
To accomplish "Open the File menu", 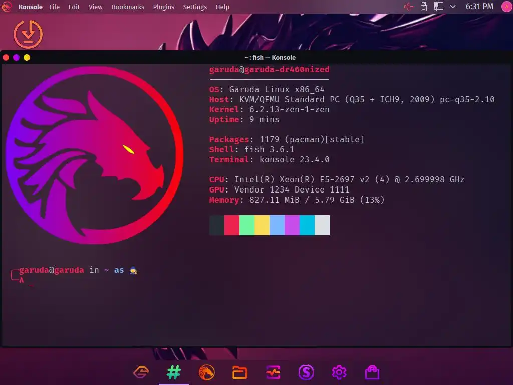I will click(54, 7).
